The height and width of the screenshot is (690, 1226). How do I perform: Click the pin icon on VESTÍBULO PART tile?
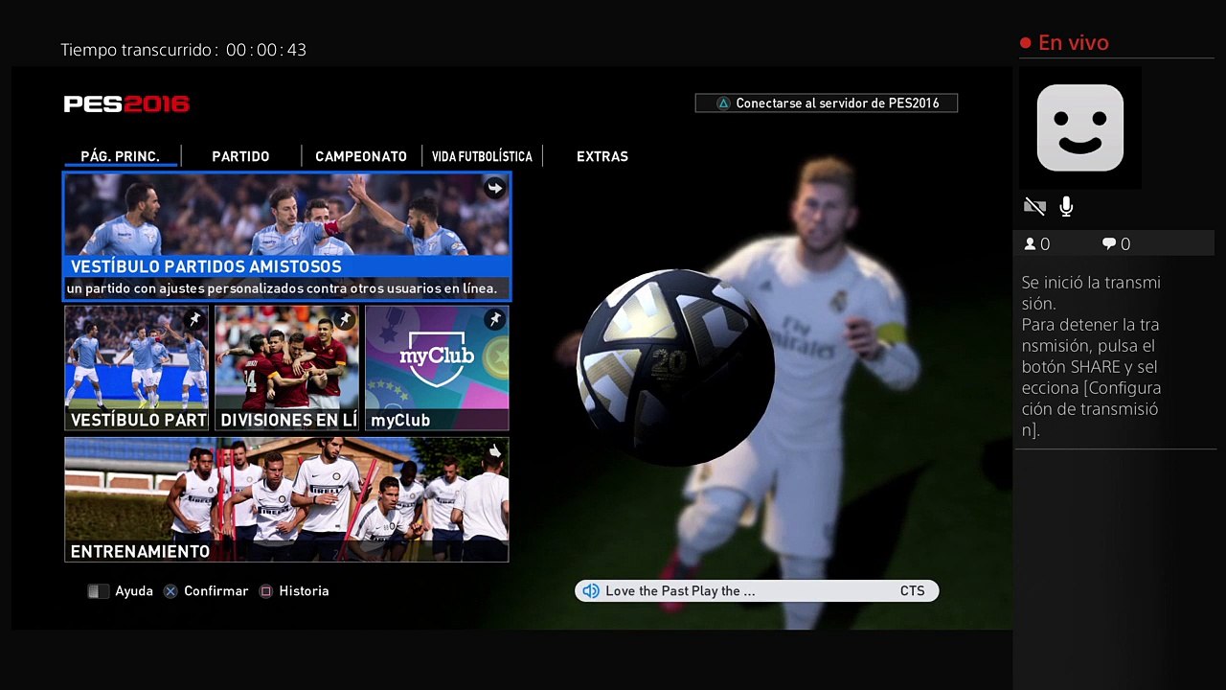194,319
